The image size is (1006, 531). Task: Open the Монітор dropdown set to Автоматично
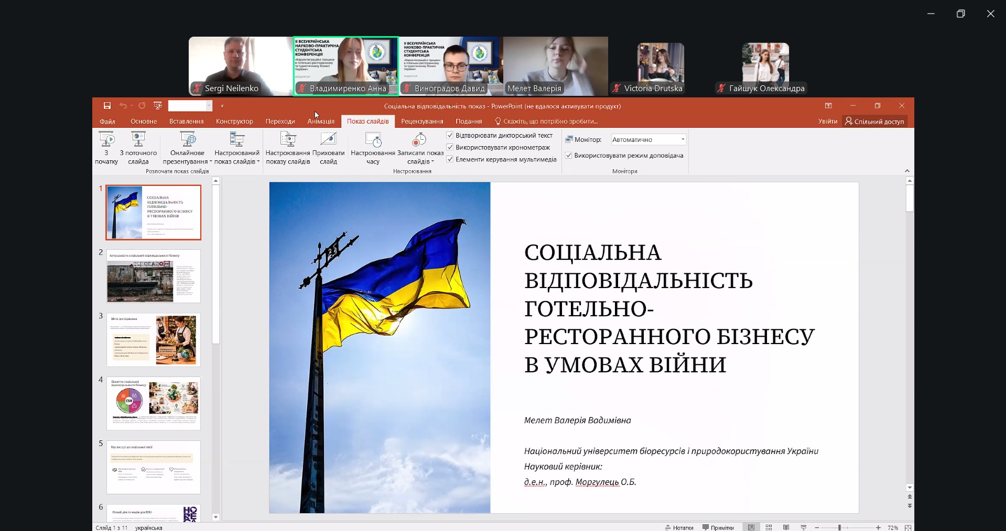[648, 139]
